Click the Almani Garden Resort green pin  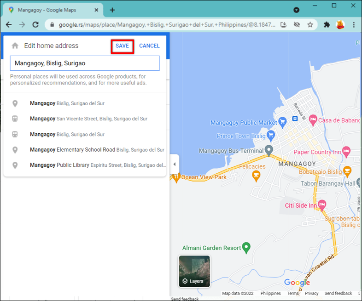click(246, 248)
